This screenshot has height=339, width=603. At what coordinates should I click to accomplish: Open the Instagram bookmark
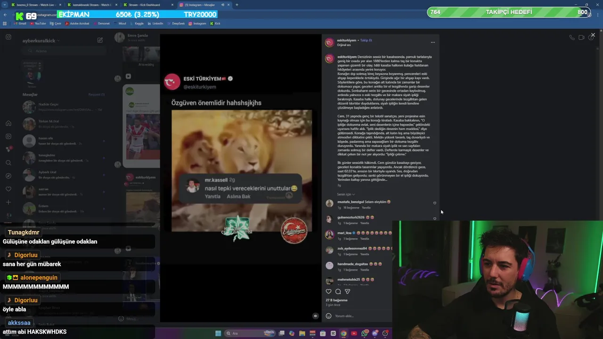[x=197, y=23]
